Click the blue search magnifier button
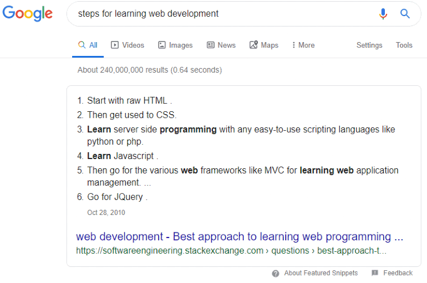 click(405, 14)
